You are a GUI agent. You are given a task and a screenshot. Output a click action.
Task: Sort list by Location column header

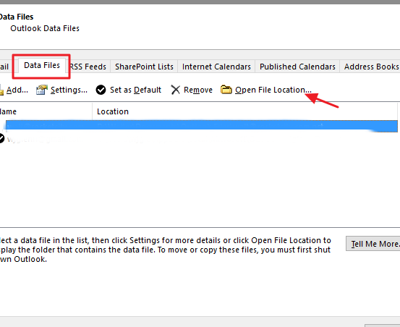[x=244, y=111]
